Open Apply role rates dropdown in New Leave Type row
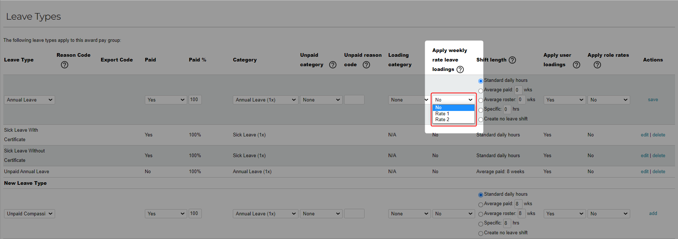Viewport: 678px width, 239px height. pyautogui.click(x=609, y=214)
